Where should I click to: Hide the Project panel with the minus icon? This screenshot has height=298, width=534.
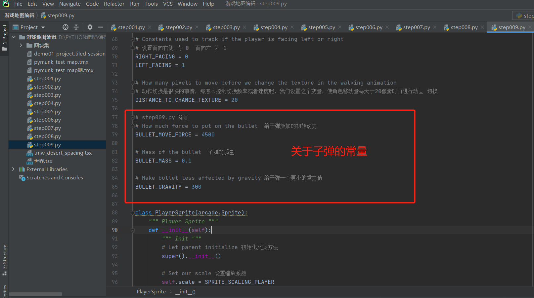click(101, 27)
